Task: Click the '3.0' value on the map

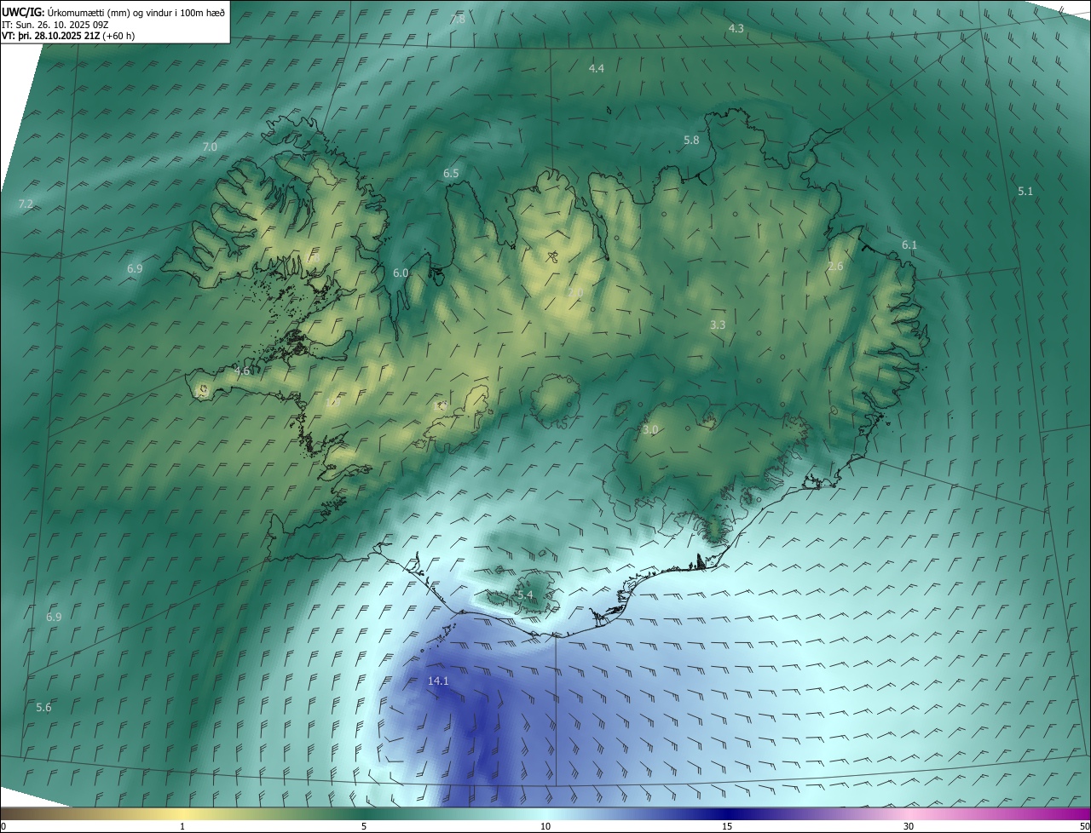Action: [x=650, y=430]
